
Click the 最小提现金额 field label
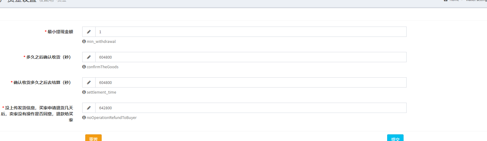[x=60, y=32]
